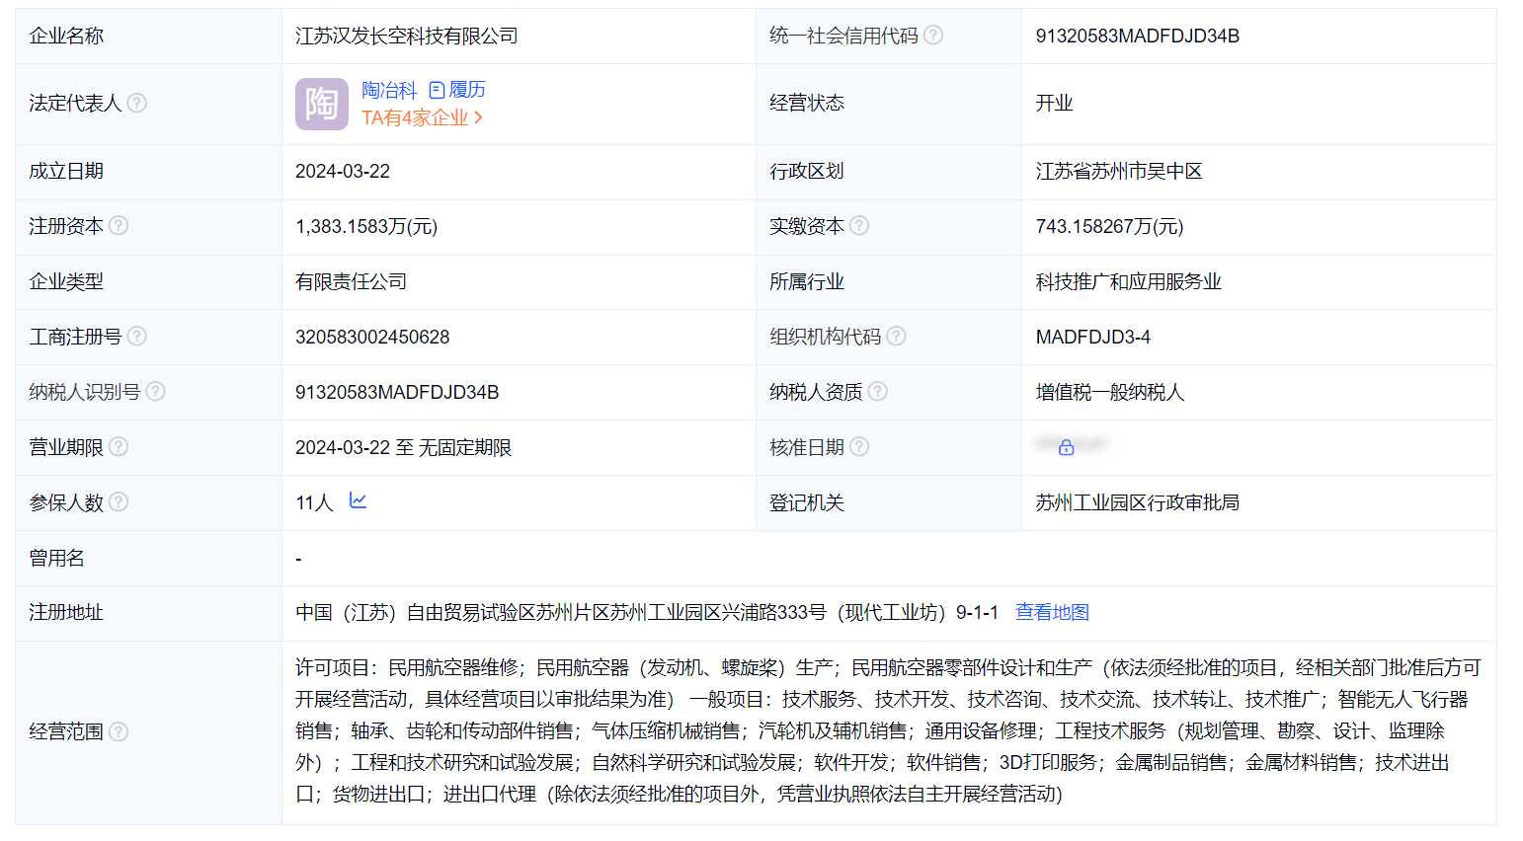Click help icon beside 实缴资本

pos(859,226)
